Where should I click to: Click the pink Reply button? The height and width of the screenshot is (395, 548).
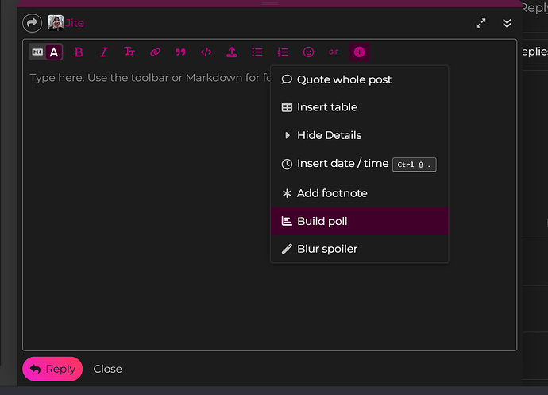tap(52, 369)
